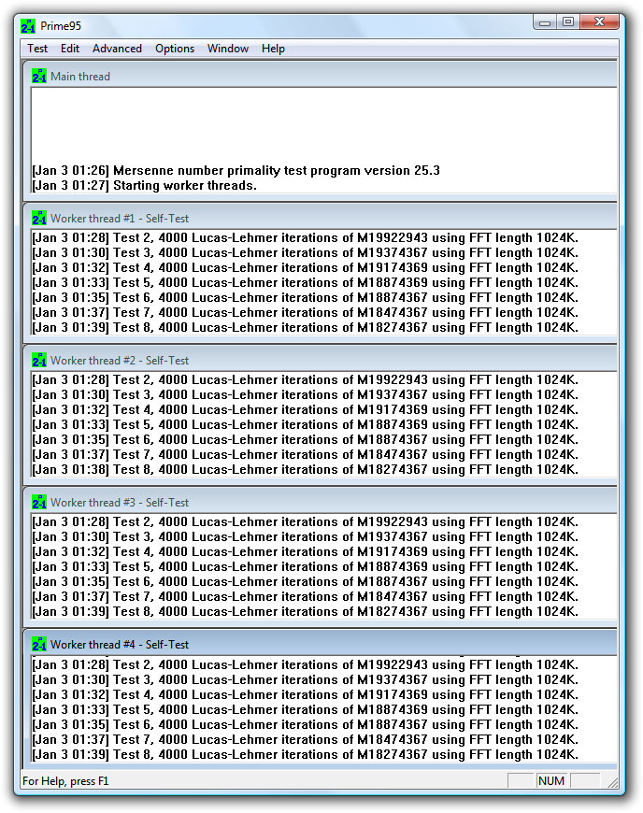Click the 'Starting worker threads.' line
The image size is (643, 813).
(x=145, y=186)
